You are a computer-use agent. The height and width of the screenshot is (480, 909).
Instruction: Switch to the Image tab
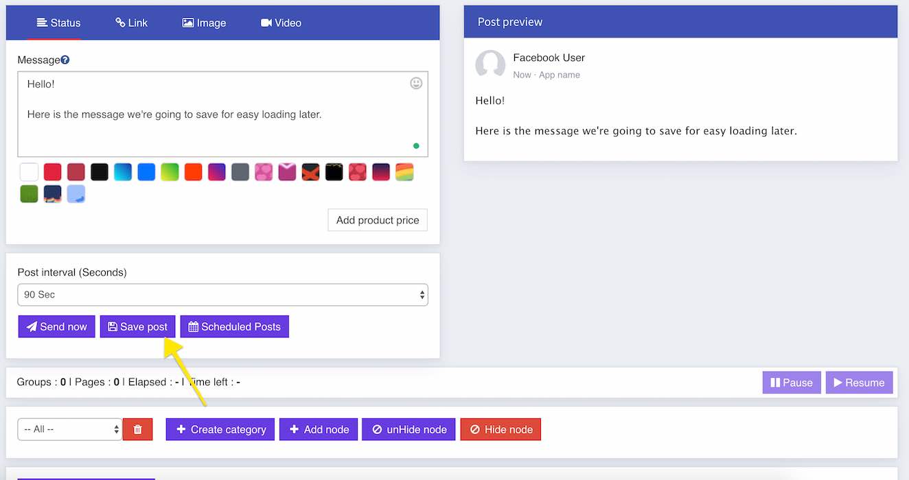[204, 23]
